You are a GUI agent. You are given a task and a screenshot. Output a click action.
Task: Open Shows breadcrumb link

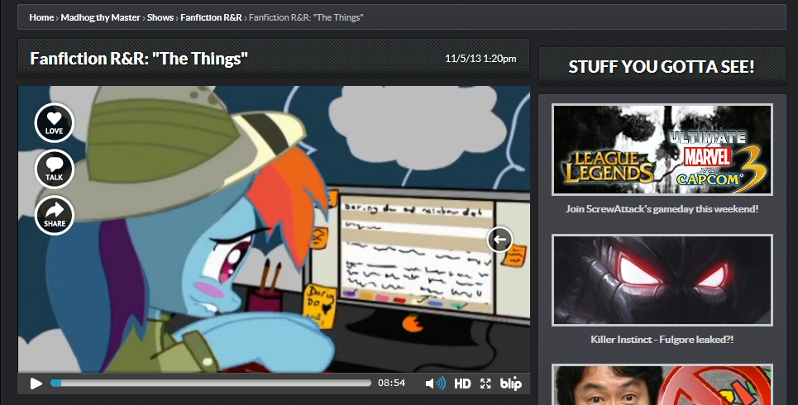pyautogui.click(x=160, y=17)
